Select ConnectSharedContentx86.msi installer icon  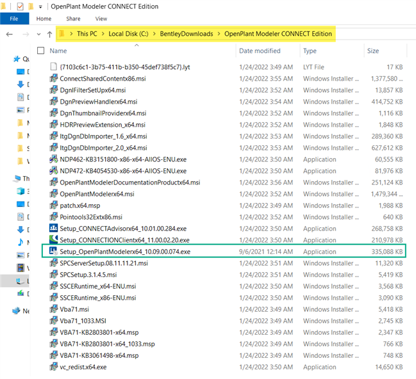(54, 78)
